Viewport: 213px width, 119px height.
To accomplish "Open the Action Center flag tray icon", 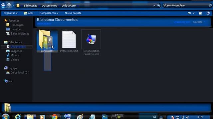I will 172,117.
